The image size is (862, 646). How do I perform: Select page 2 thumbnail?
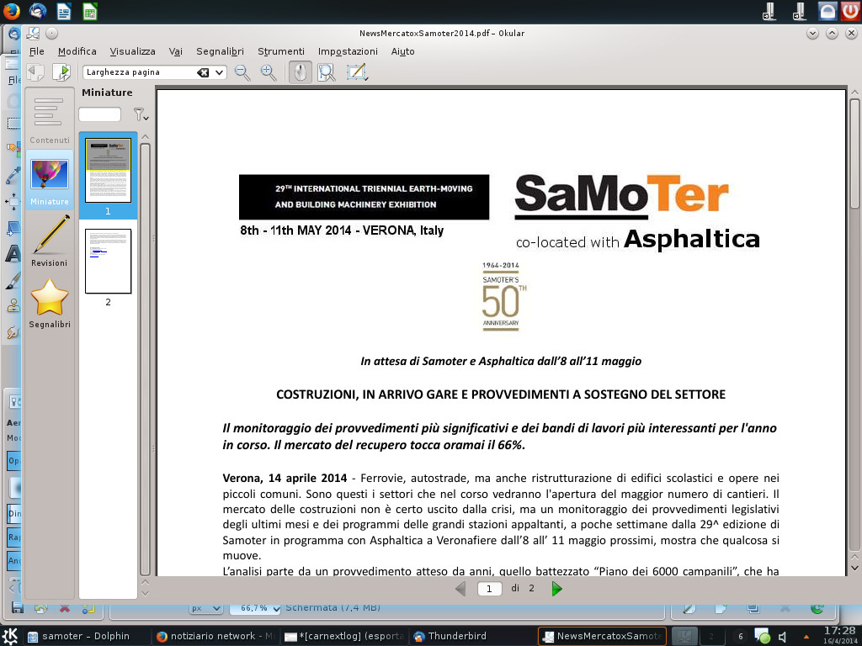click(108, 261)
